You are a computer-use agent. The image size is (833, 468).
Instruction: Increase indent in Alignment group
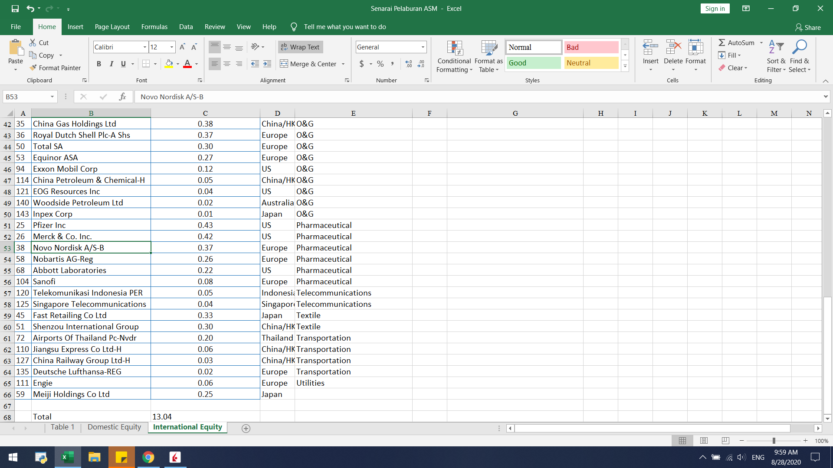click(x=267, y=64)
